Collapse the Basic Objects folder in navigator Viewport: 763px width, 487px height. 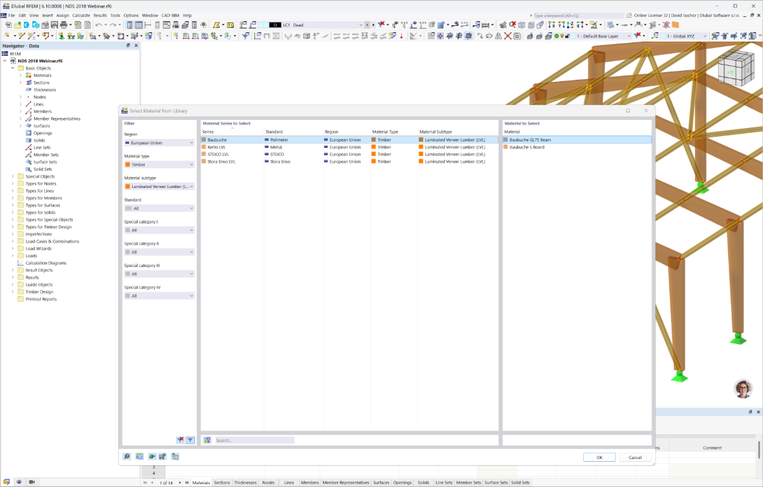tap(13, 68)
